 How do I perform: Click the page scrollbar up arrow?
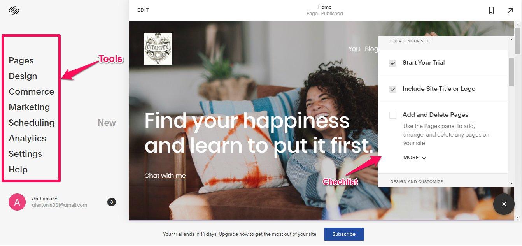[518, 25]
